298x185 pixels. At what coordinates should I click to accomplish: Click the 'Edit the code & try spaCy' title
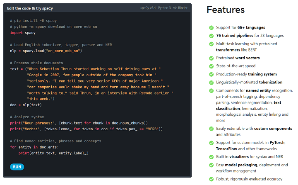30,8
